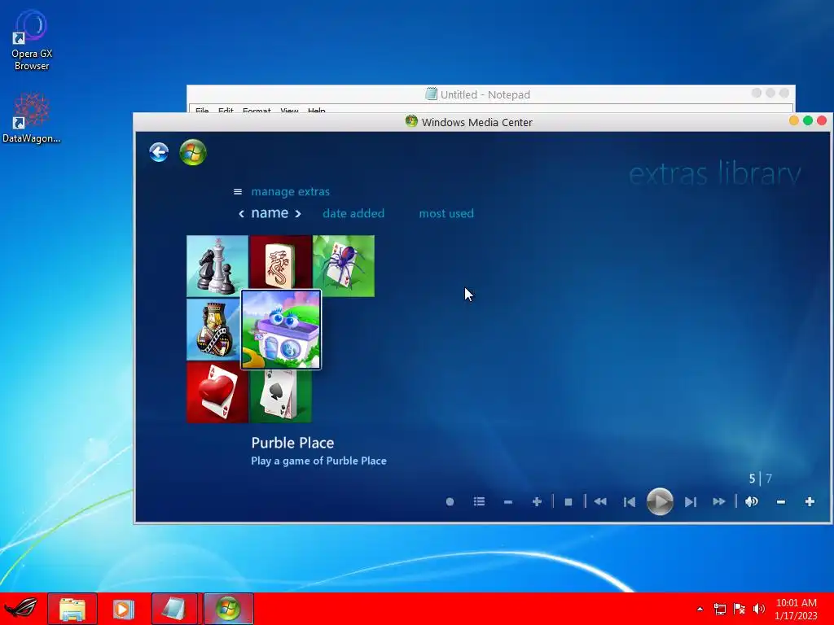Open the DataWagon desktop shortcut
834x625 pixels.
click(x=32, y=118)
